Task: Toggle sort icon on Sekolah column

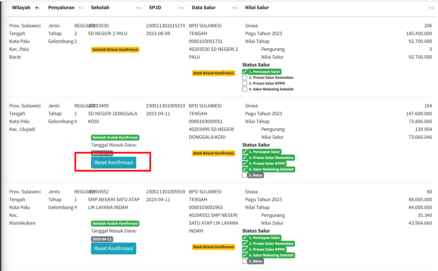Action: click(x=139, y=8)
